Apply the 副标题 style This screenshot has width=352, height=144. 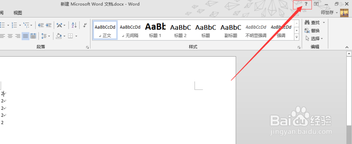231,30
